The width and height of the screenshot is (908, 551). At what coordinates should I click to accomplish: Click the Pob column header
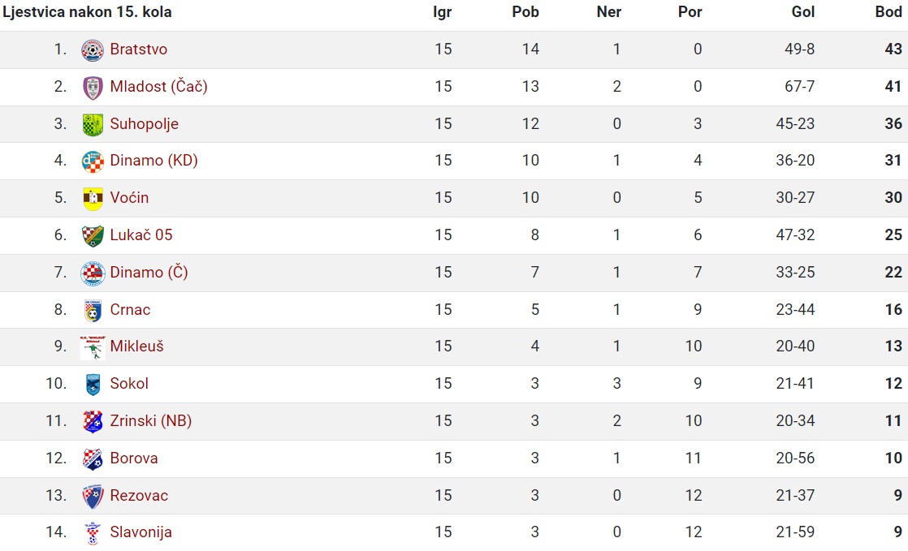[525, 12]
